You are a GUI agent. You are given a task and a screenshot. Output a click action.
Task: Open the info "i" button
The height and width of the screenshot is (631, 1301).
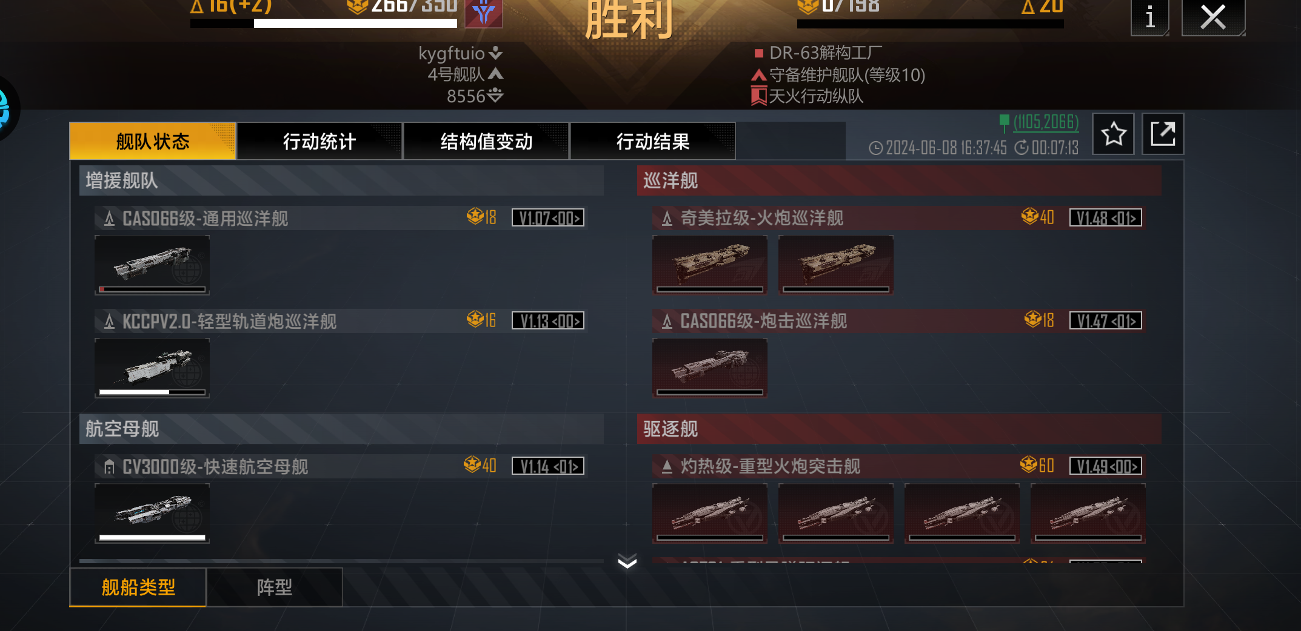pyautogui.click(x=1150, y=17)
